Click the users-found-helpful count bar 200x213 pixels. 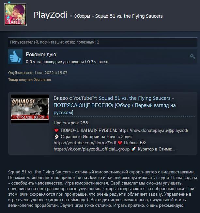tap(103, 42)
